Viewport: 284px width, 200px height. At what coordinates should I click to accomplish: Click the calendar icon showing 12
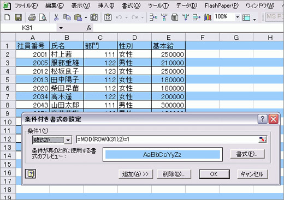[108, 17]
